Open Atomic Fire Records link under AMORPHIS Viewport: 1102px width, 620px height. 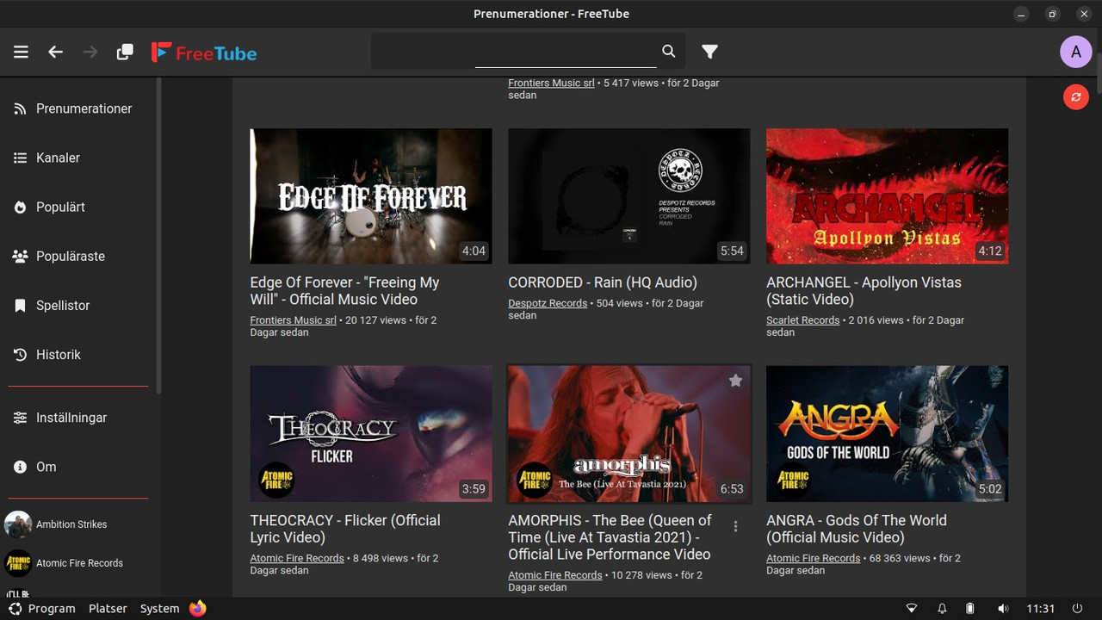point(555,575)
